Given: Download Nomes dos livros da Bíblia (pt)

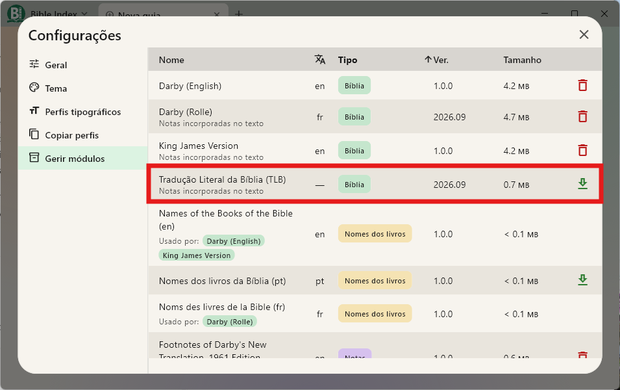Looking at the screenshot, I should (x=582, y=280).
